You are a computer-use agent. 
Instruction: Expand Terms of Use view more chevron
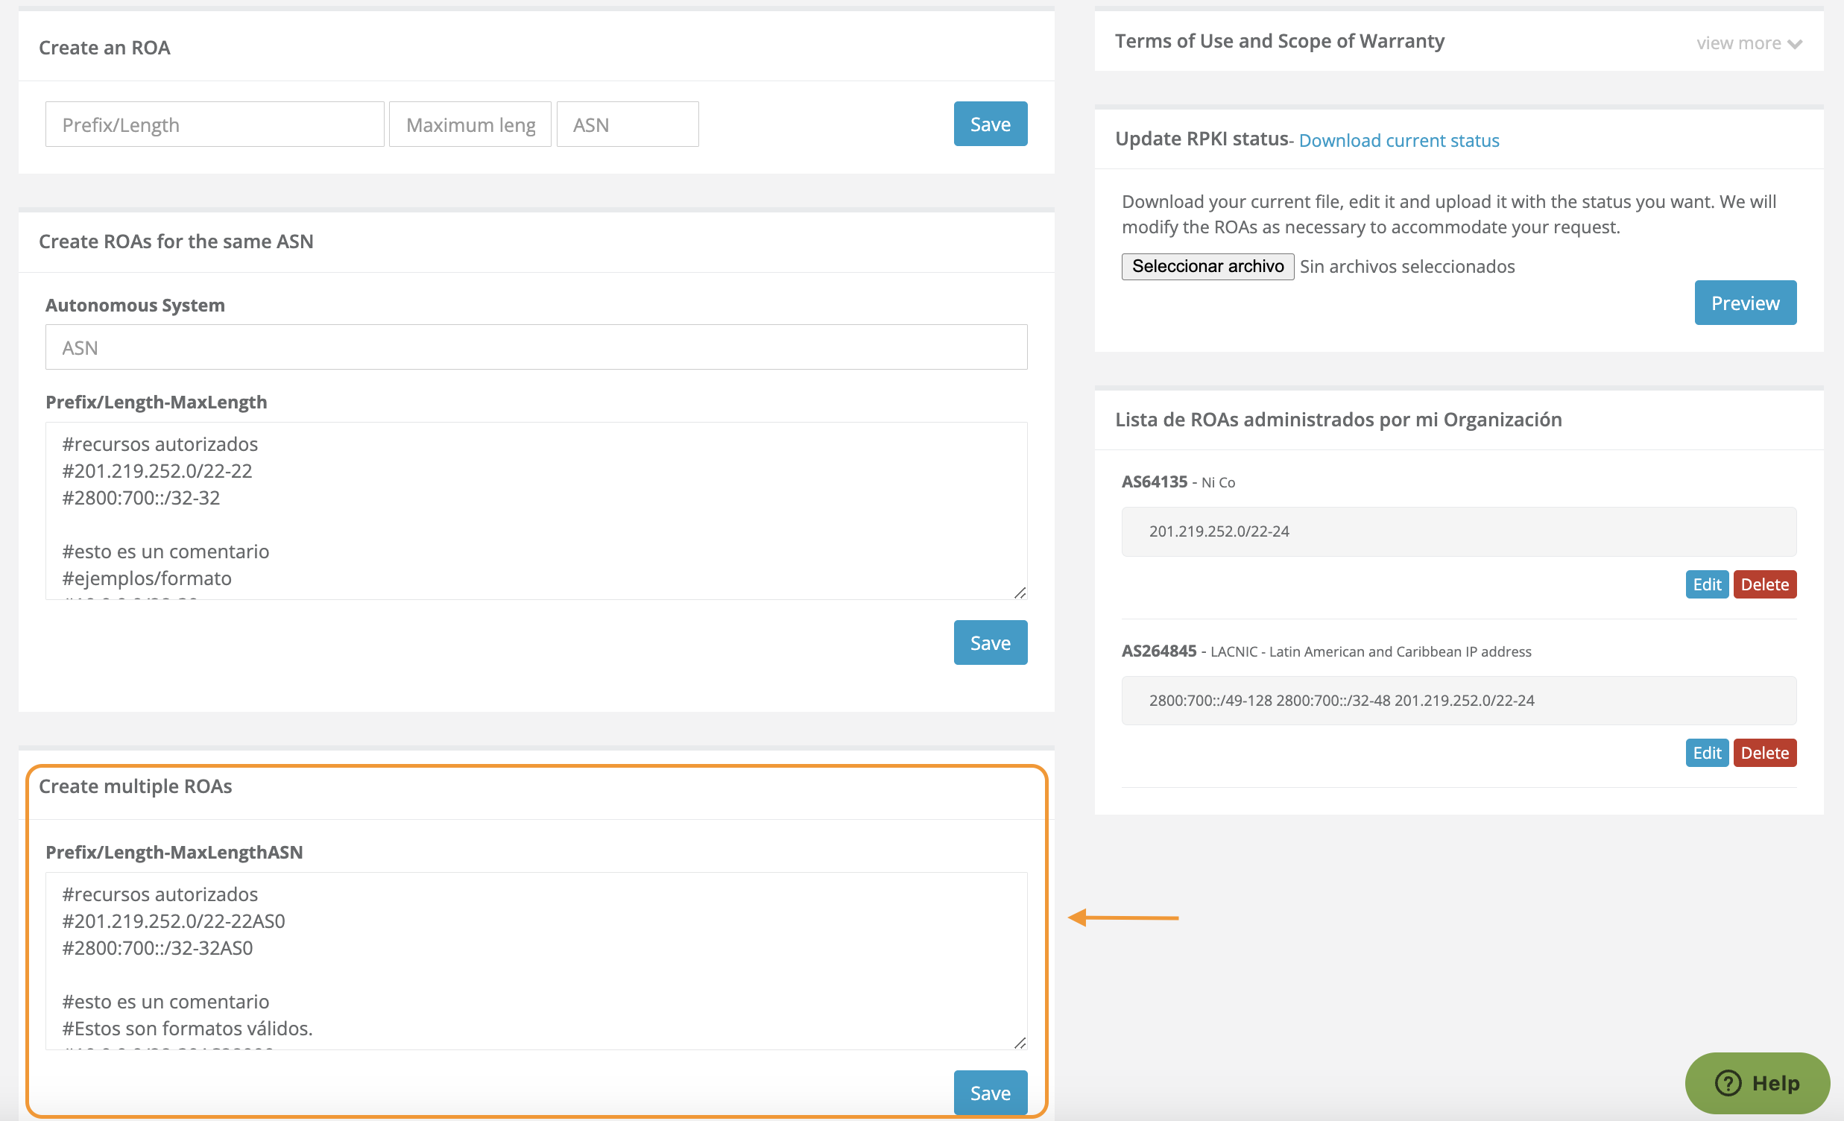click(x=1794, y=44)
